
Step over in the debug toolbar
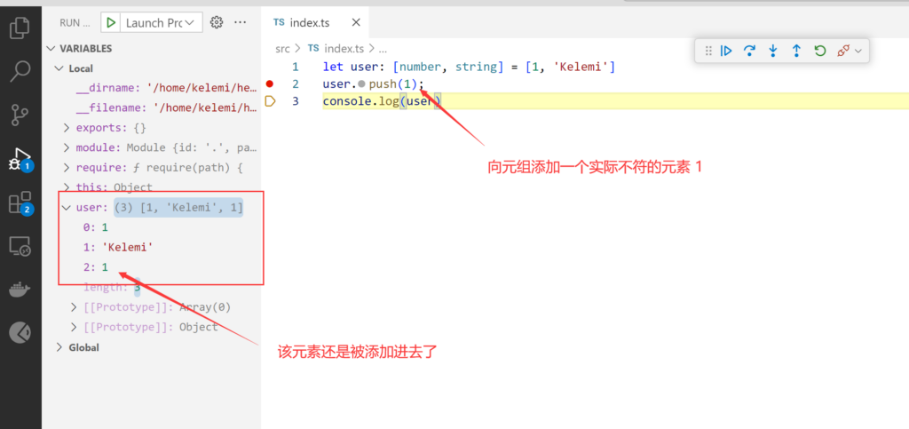point(749,51)
